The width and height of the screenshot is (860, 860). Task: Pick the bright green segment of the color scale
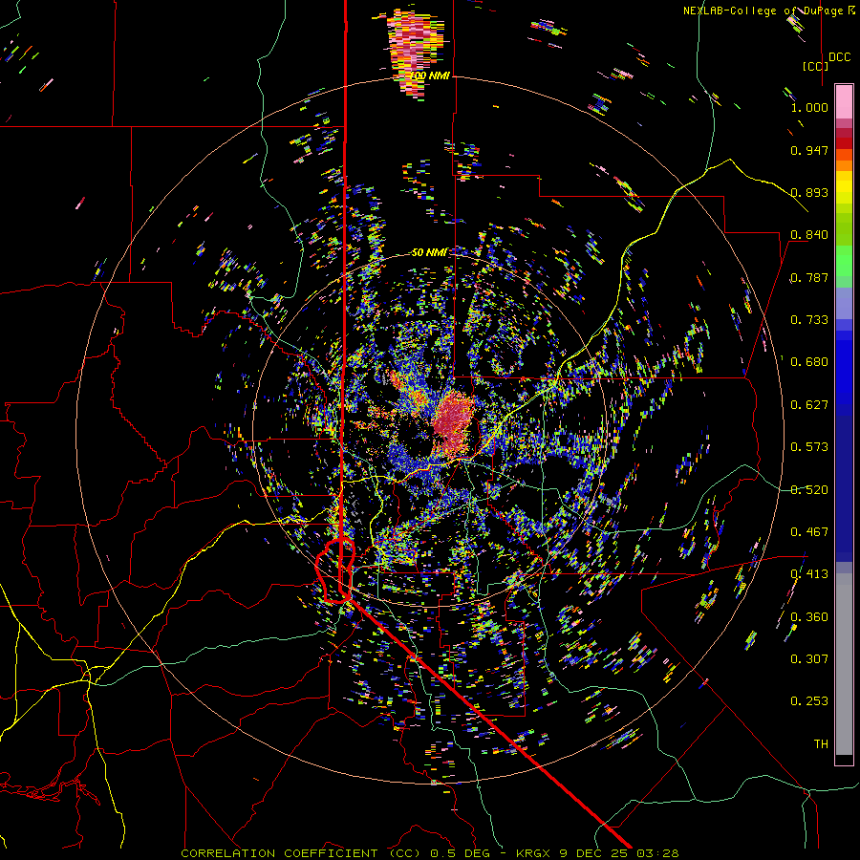844,261
